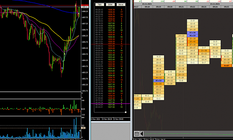
Task: Click the 26×42 footprint cell
Action: [x=193, y=42]
